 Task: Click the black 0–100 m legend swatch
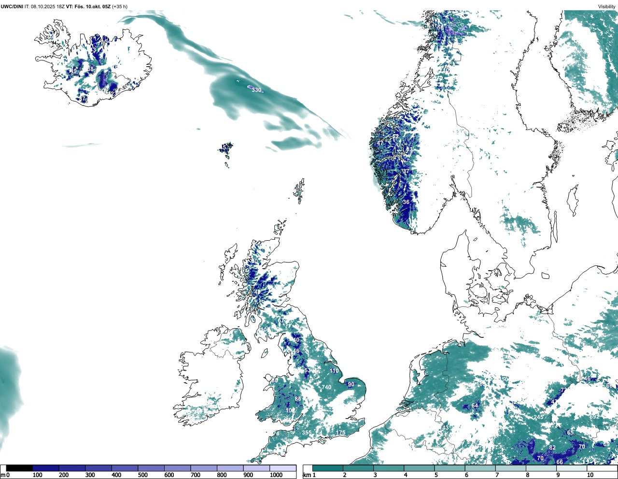(x=19, y=468)
